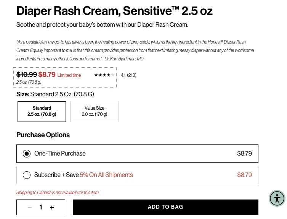This screenshot has height=219, width=287.
Task: Click the red "Limited time" label
Action: pos(69,75)
